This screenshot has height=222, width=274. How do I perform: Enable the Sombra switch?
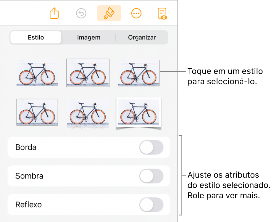click(151, 176)
